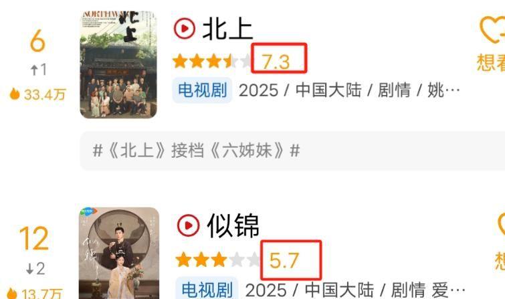Tap the star rating row for 似锦

click(218, 260)
